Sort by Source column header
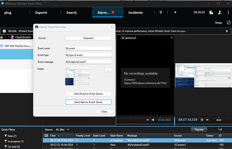232x149 pixels. [189, 136]
